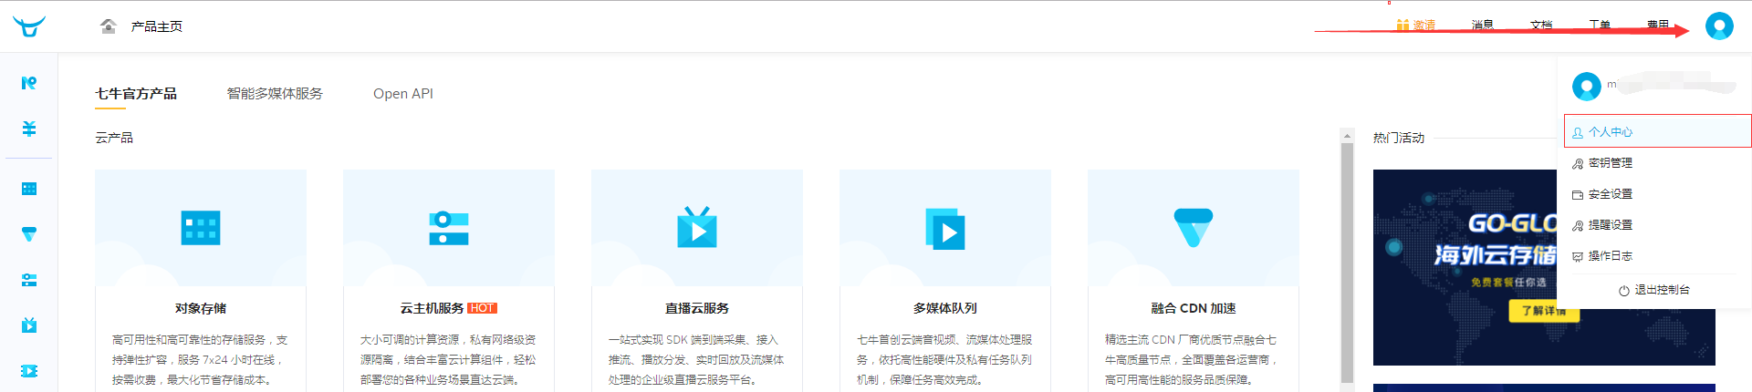This screenshot has width=1752, height=392.
Task: Open the first sidebar icon above the yen icon
Action: [x=29, y=83]
